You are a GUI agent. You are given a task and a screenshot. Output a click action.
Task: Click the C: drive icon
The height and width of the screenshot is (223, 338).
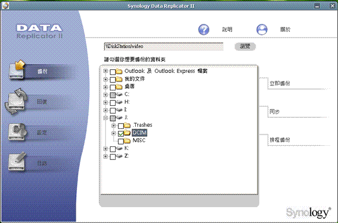pyautogui.click(x=119, y=95)
